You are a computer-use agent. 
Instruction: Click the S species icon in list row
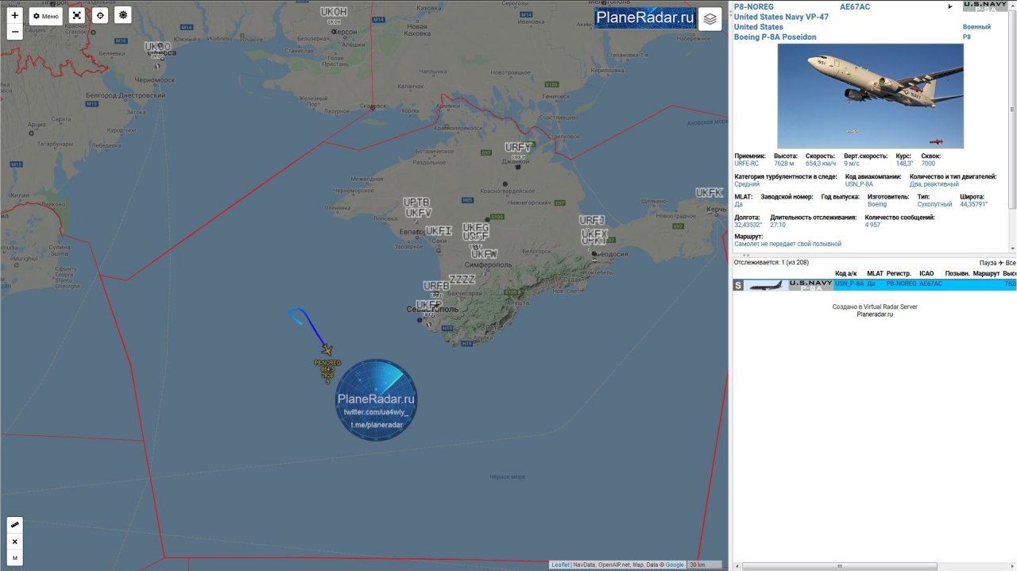tap(738, 285)
